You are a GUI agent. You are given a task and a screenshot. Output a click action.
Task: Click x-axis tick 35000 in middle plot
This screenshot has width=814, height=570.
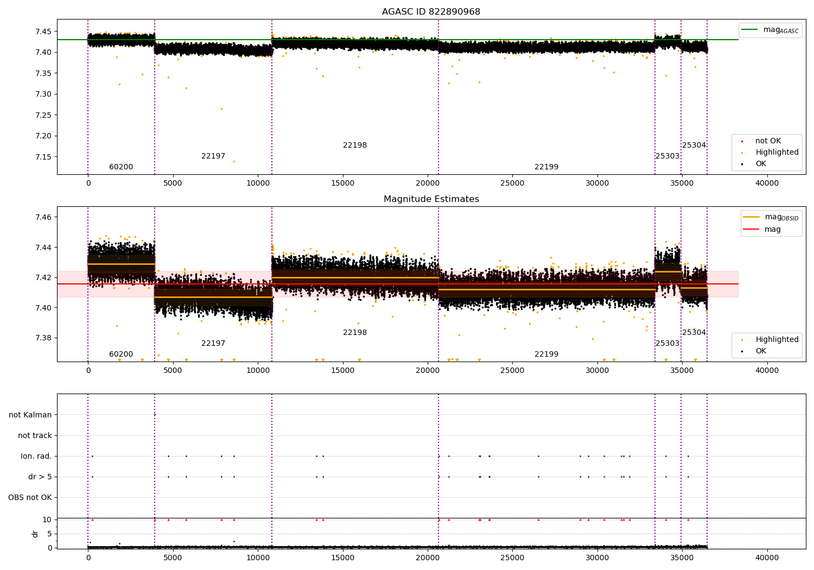pos(682,371)
